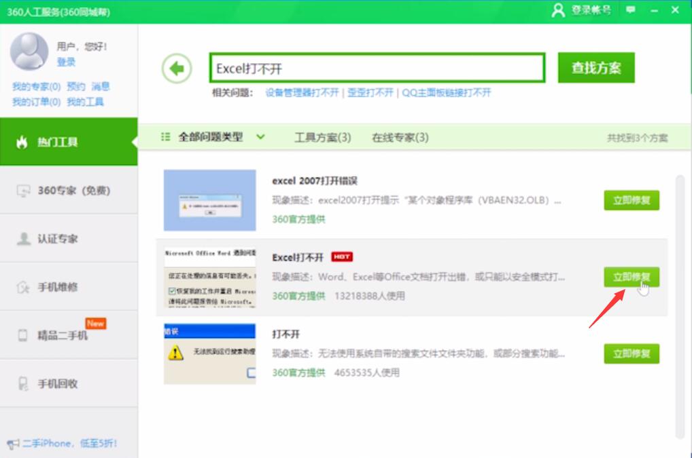Viewport: 692px width, 458px height.
Task: Click the 登录 link under the greeting
Action: click(66, 62)
